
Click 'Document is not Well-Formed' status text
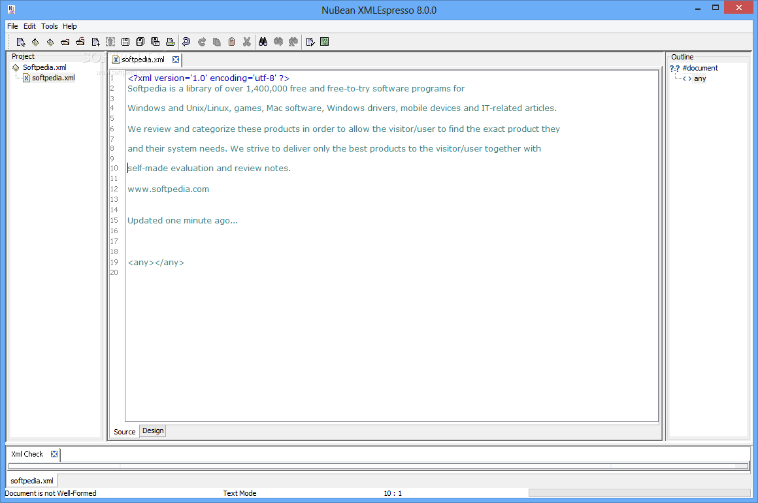click(51, 493)
